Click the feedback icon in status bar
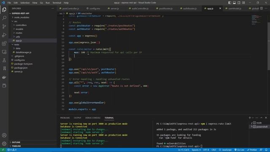This screenshot has height=152, width=270. coord(261,150)
